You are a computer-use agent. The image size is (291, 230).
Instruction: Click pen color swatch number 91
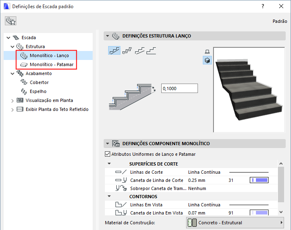[x=259, y=212]
